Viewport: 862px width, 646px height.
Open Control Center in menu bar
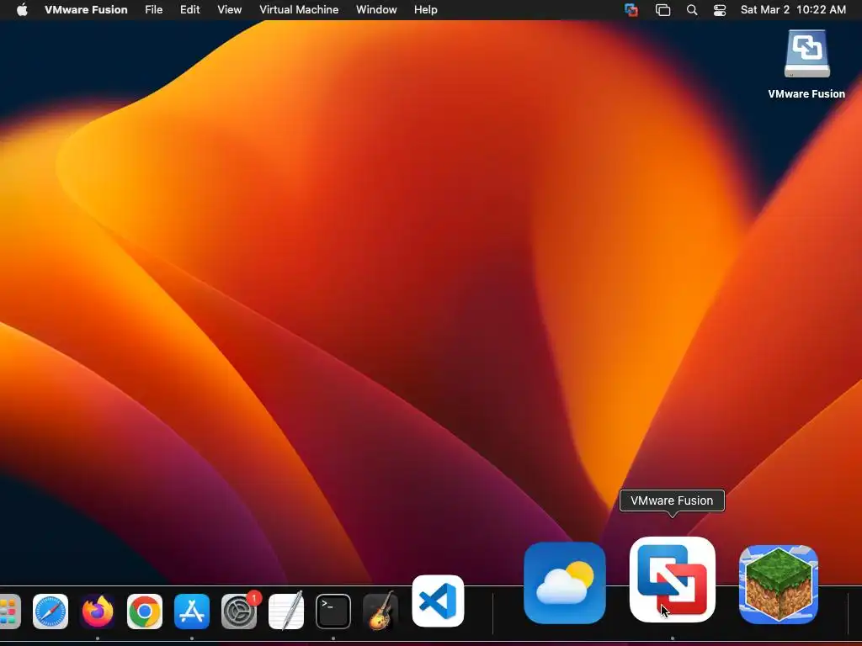click(720, 10)
